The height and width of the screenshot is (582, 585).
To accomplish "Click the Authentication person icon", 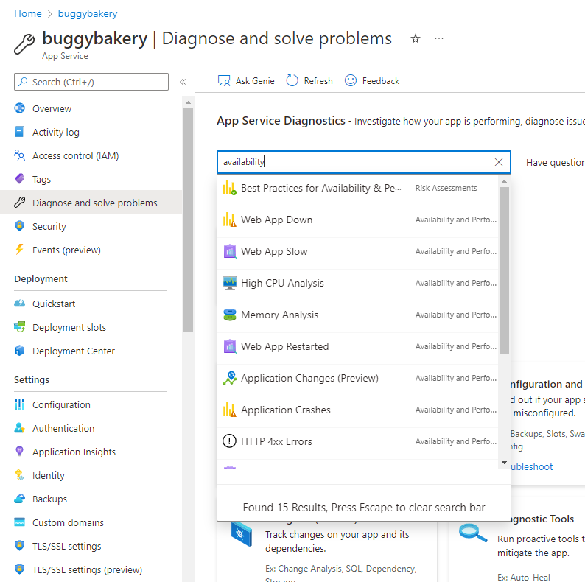I will click(19, 427).
